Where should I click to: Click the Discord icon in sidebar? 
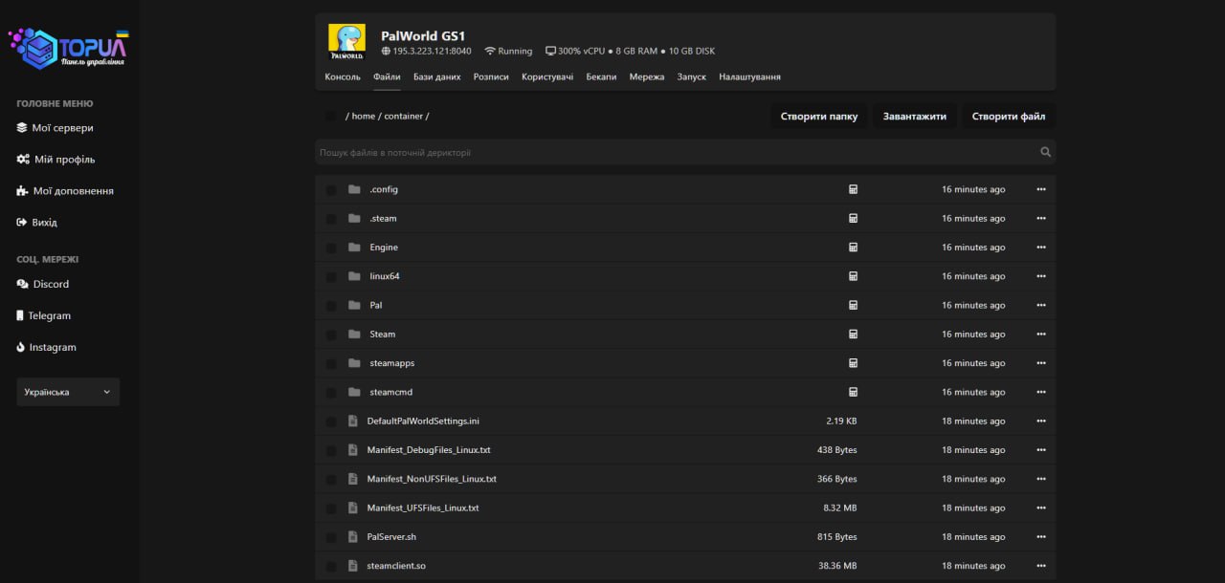coord(22,284)
